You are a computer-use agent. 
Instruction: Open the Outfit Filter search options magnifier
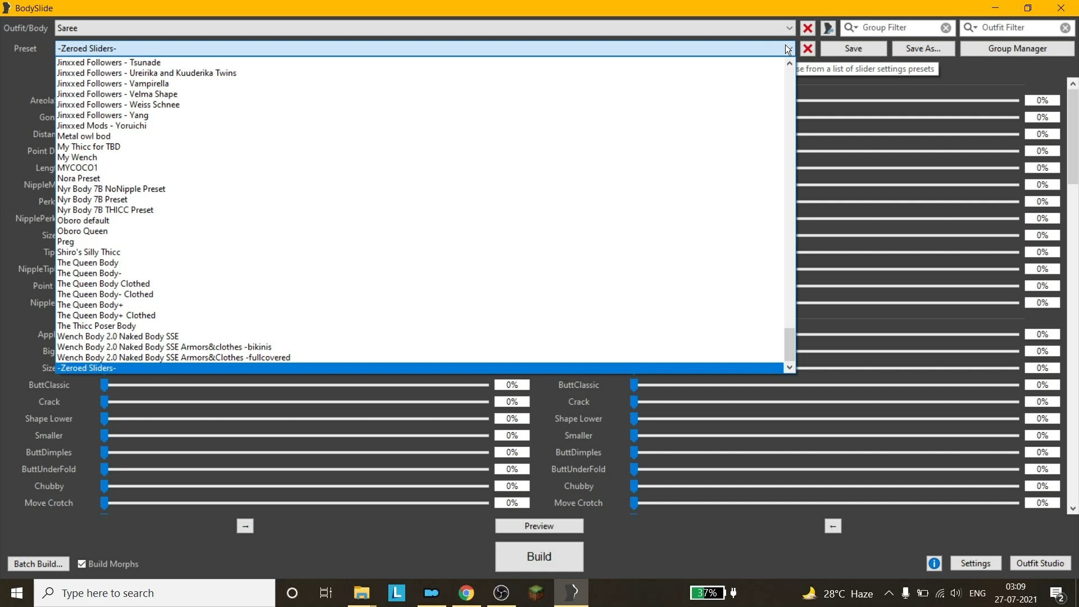pyautogui.click(x=971, y=28)
